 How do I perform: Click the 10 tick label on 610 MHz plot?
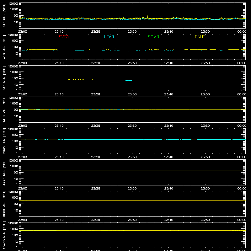tap(16, 85)
